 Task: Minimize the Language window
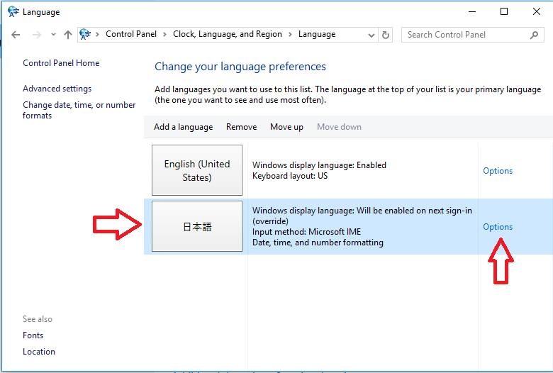pyautogui.click(x=472, y=11)
